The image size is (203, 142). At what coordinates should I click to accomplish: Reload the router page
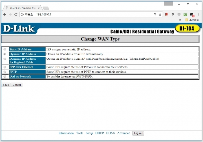[x=16, y=14]
